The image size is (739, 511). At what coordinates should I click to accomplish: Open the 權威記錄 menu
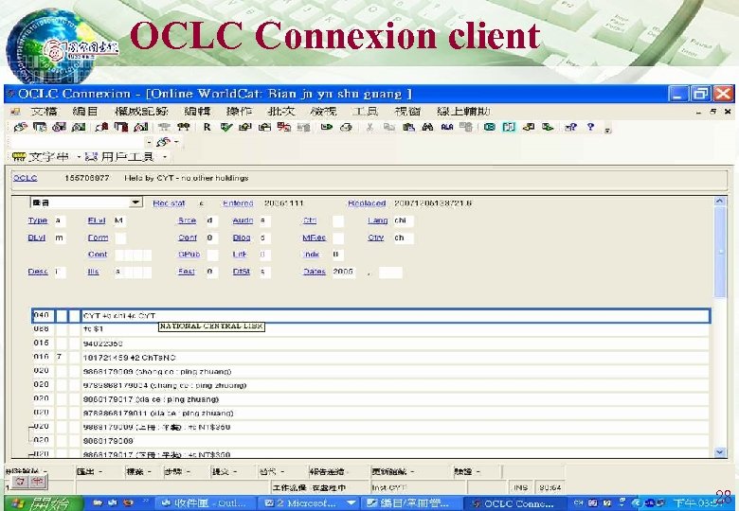pyautogui.click(x=141, y=112)
